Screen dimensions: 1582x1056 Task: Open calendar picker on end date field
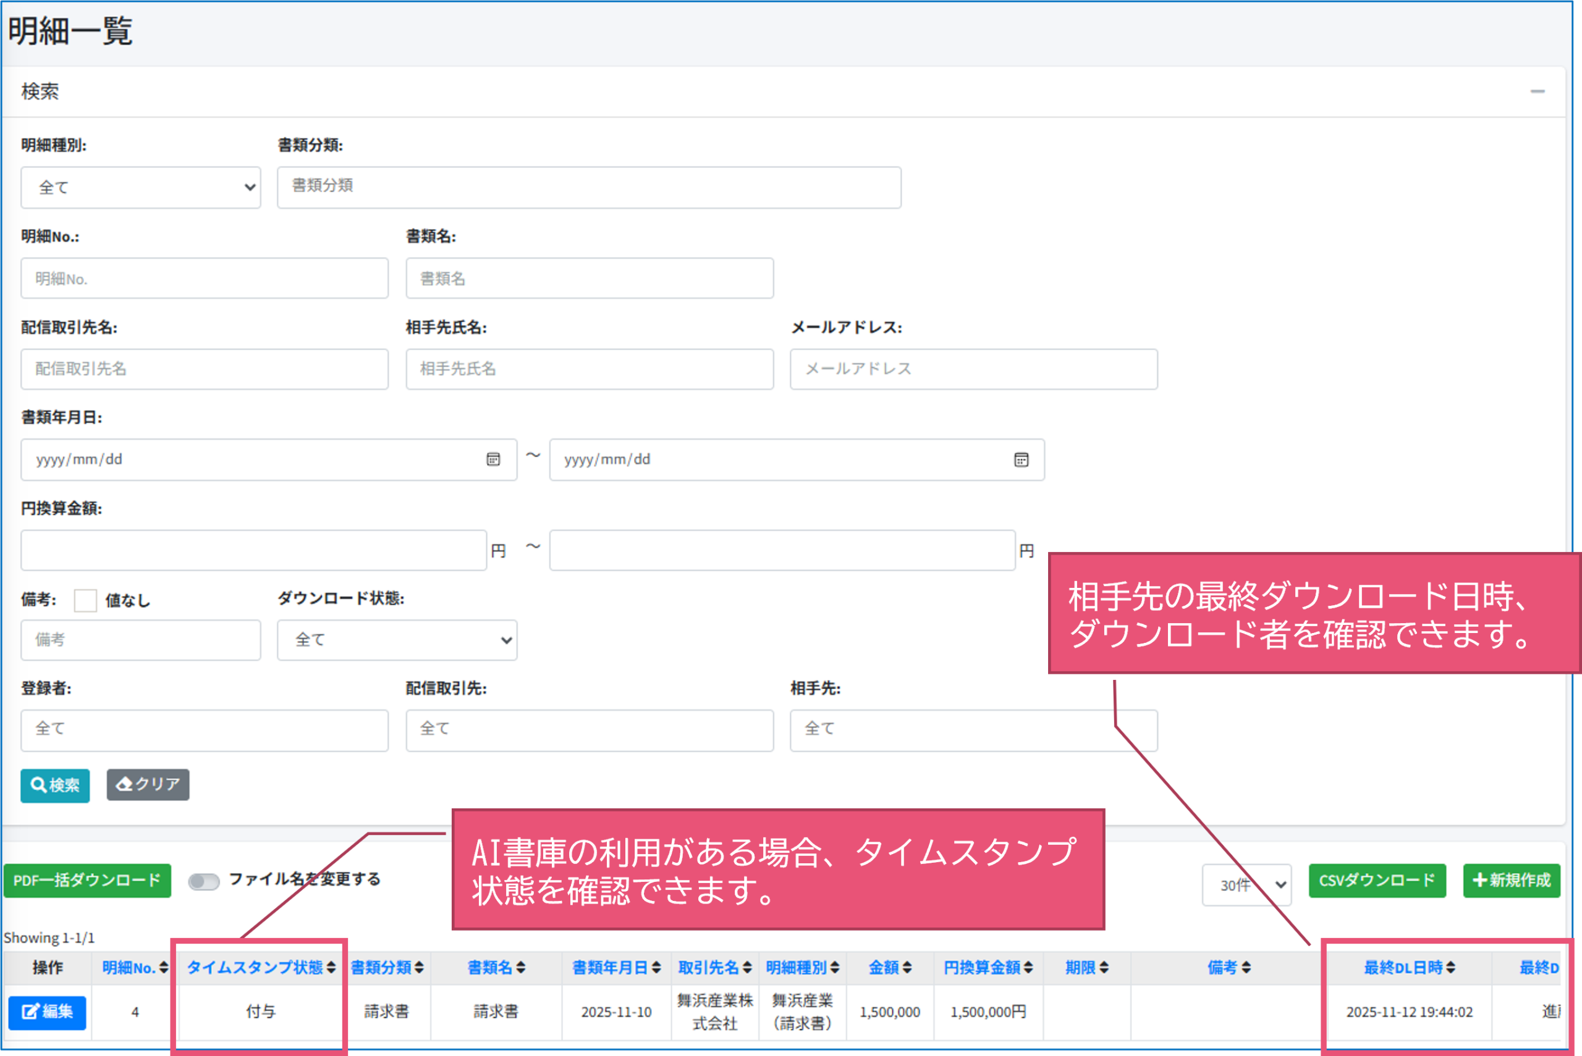click(1021, 459)
